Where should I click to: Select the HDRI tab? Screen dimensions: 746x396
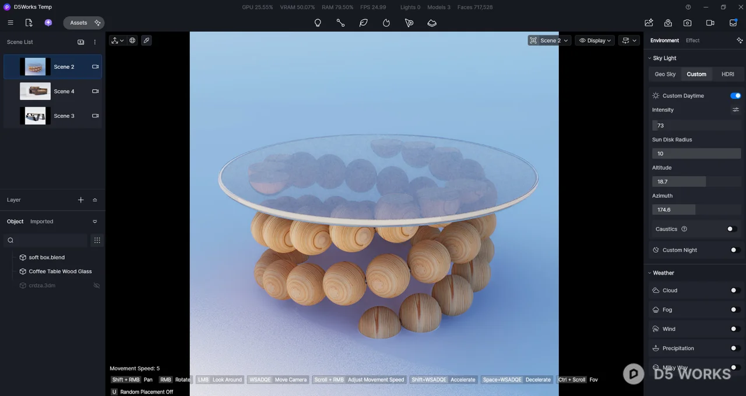(728, 74)
